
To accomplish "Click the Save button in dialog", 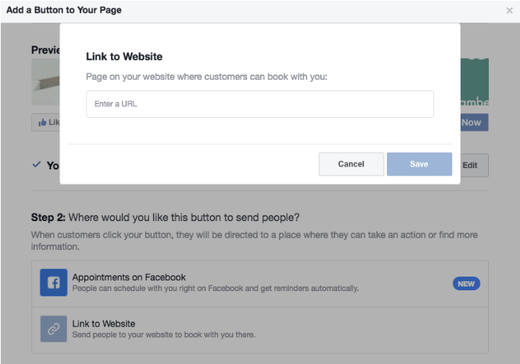I will coord(419,164).
